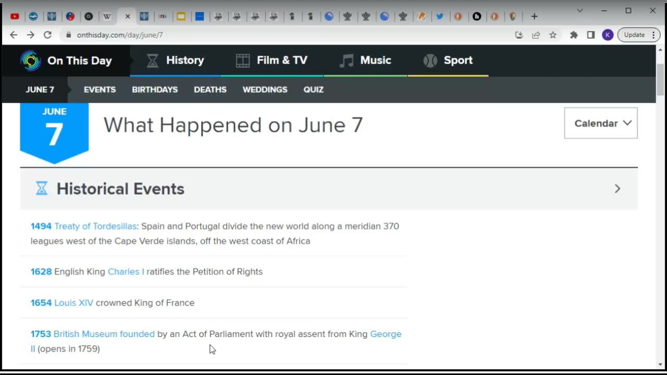667x375 pixels.
Task: Open the K profile avatar
Action: tap(608, 35)
